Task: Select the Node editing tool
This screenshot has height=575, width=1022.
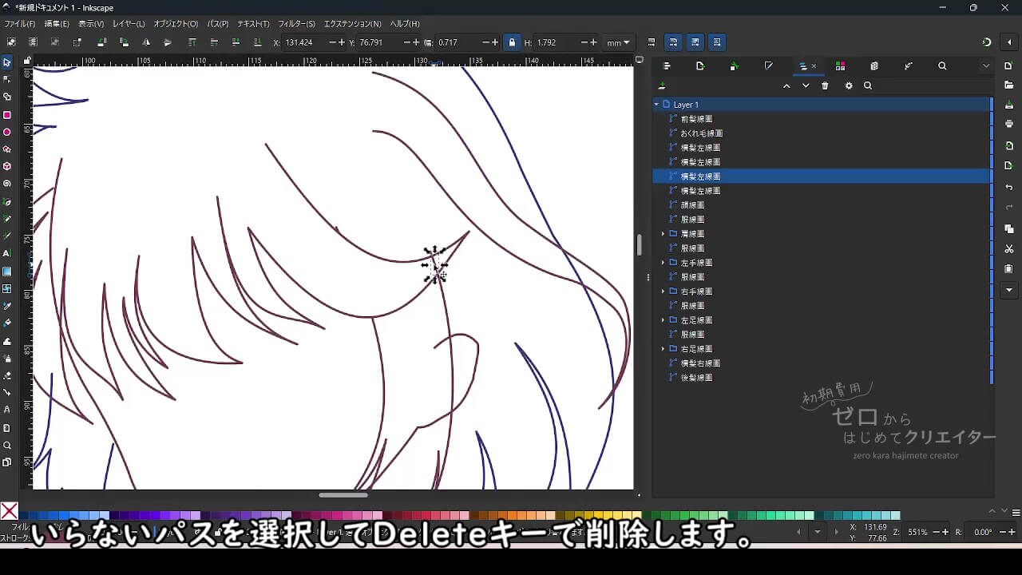Action: pos(8,80)
